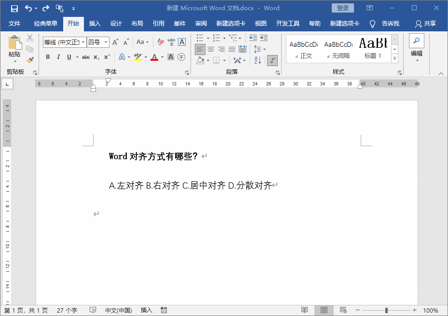This screenshot has width=448, height=316.
Task: Open the numbering list dropdown arrow
Action: [225, 38]
